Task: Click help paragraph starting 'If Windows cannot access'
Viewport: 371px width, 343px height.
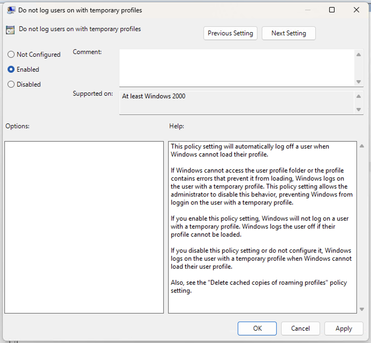Action: (x=262, y=186)
